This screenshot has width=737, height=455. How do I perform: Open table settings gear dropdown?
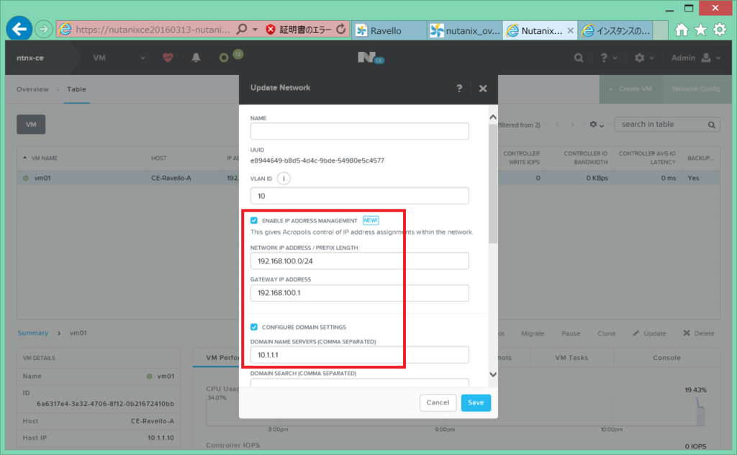(x=597, y=125)
